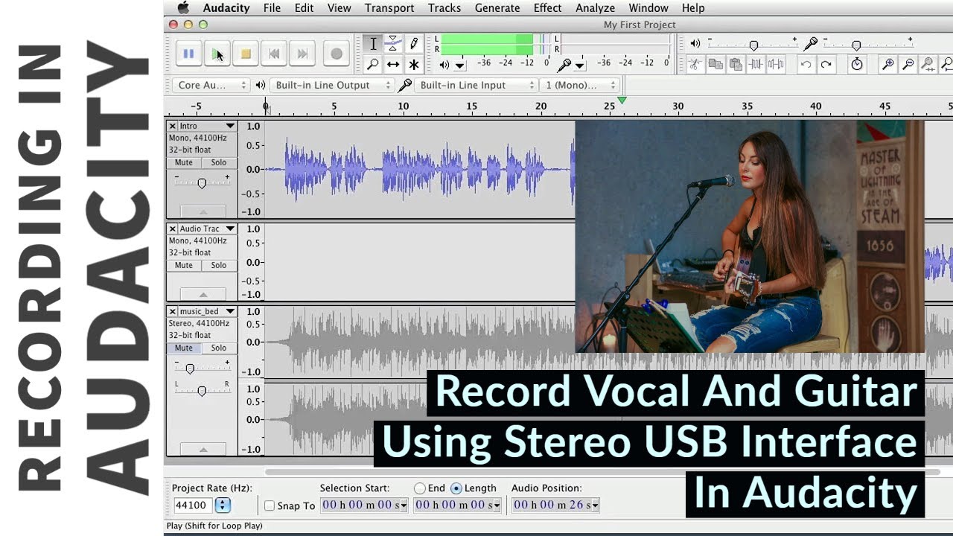Skip to start of the project
This screenshot has width=953, height=536.
point(274,54)
